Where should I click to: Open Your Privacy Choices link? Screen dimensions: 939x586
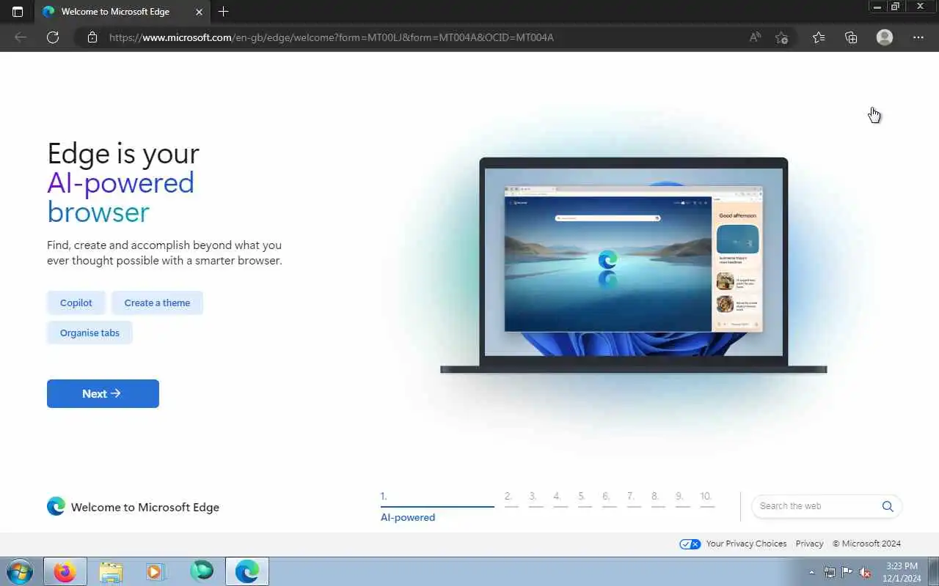tap(746, 544)
